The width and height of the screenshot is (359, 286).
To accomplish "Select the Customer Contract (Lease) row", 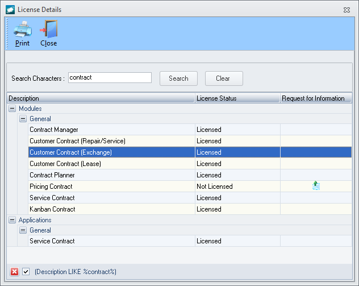I will point(190,164).
